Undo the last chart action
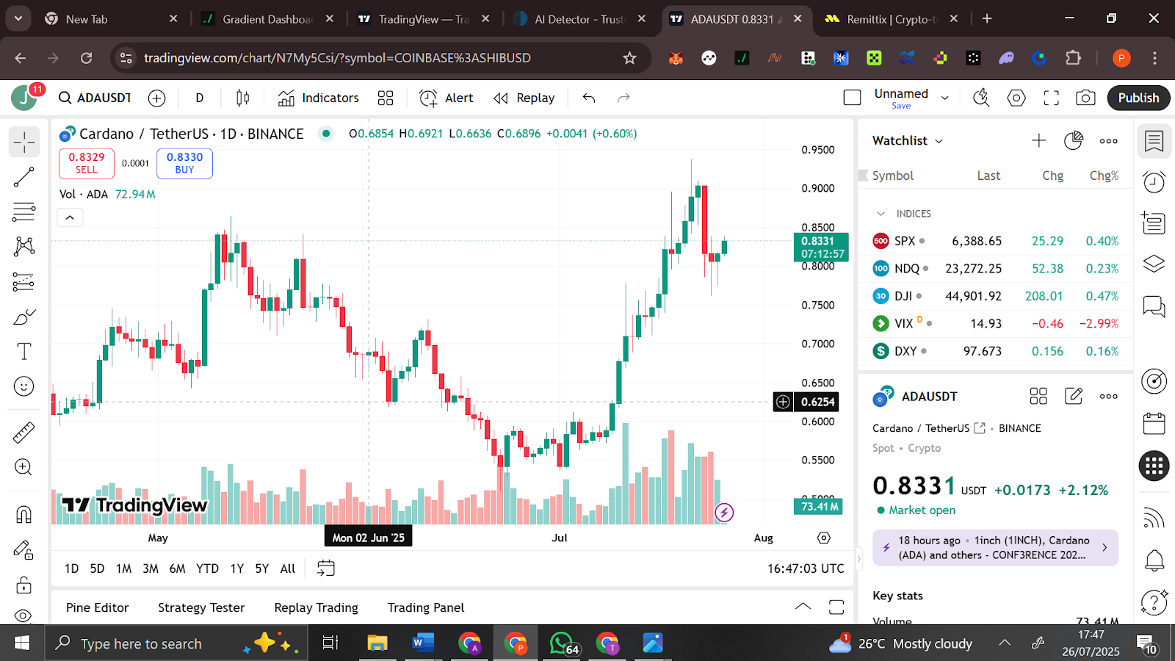 pos(589,98)
